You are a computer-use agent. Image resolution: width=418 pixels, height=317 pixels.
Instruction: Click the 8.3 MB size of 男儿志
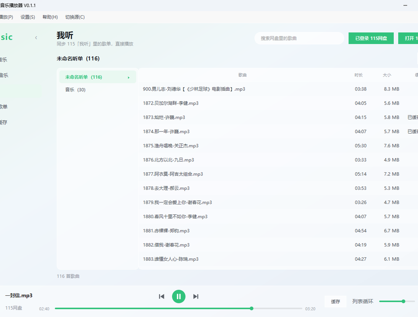[x=392, y=89]
